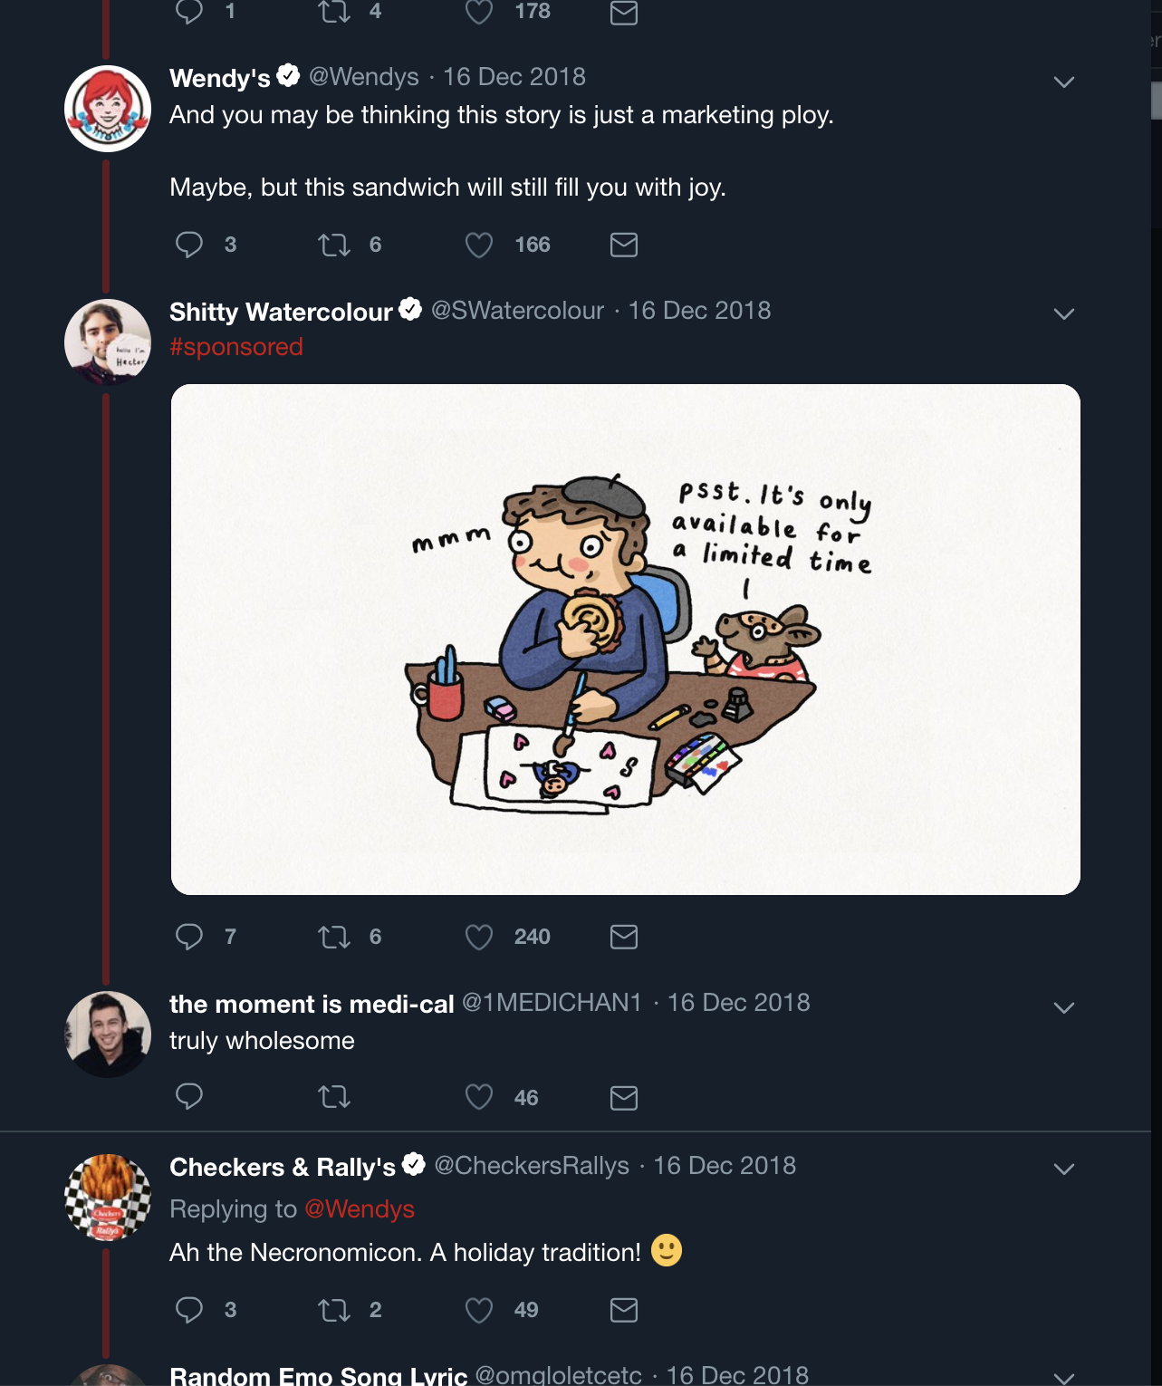This screenshot has height=1386, width=1162.
Task: Reply to Shitty Watercolour's sponsored tweet
Action: (x=189, y=937)
